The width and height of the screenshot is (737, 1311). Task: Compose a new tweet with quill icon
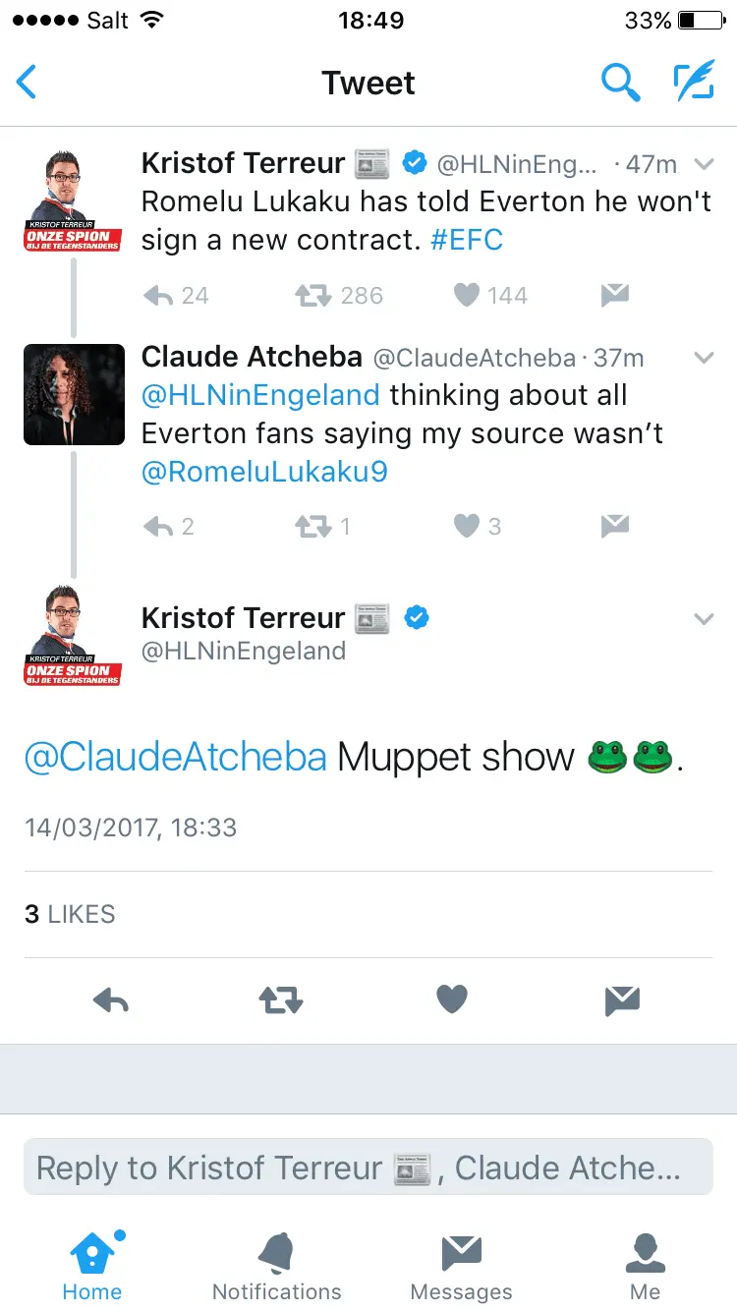[693, 83]
